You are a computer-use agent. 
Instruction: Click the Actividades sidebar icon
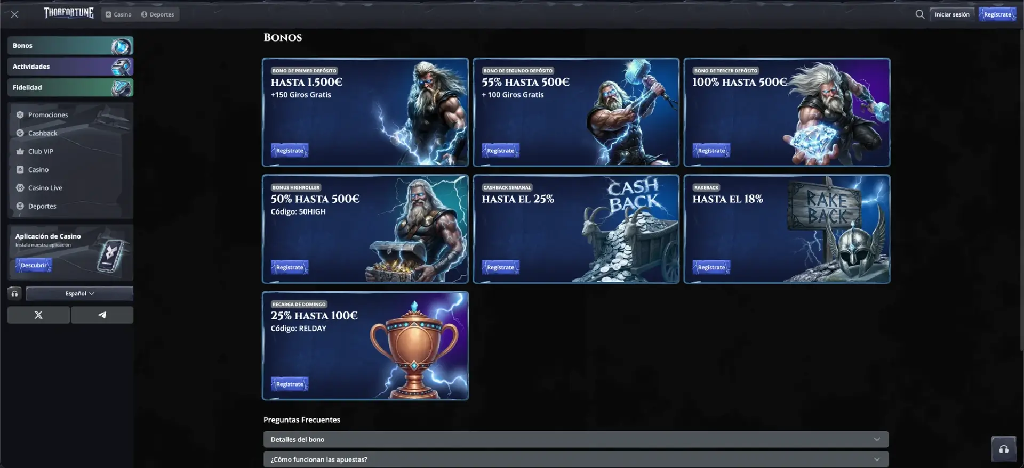121,67
